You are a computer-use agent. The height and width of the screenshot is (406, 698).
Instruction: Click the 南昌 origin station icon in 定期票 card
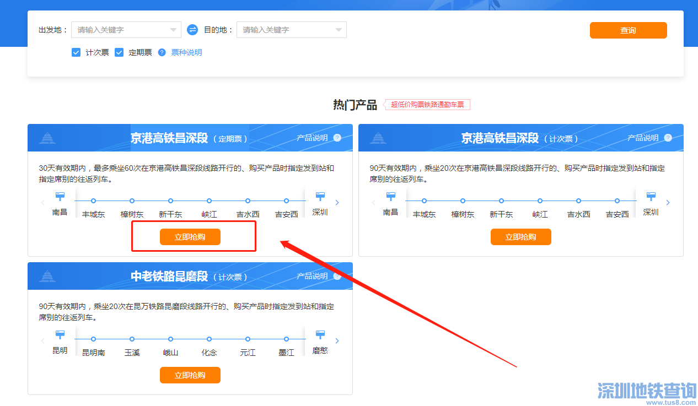pos(60,197)
